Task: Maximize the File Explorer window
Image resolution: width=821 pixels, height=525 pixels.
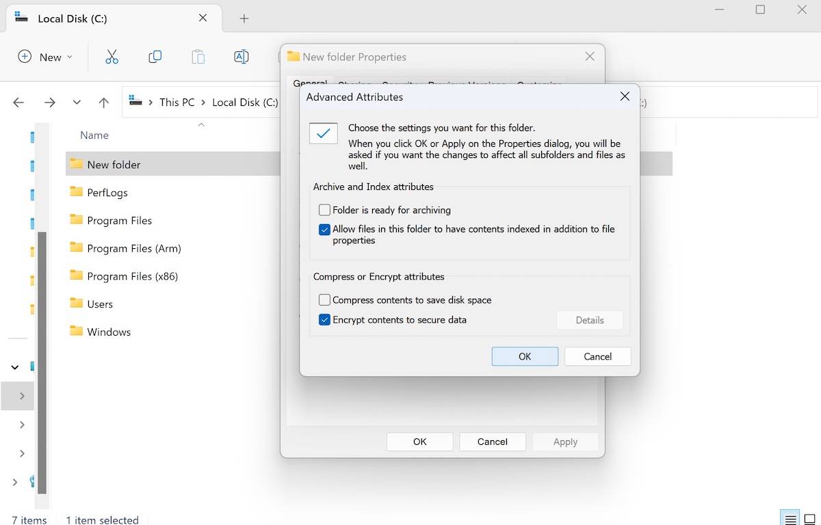Action: click(x=760, y=10)
